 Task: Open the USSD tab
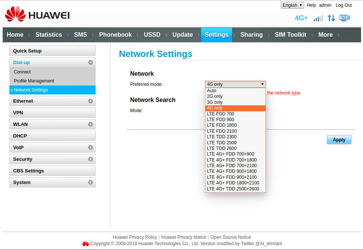[x=152, y=35]
